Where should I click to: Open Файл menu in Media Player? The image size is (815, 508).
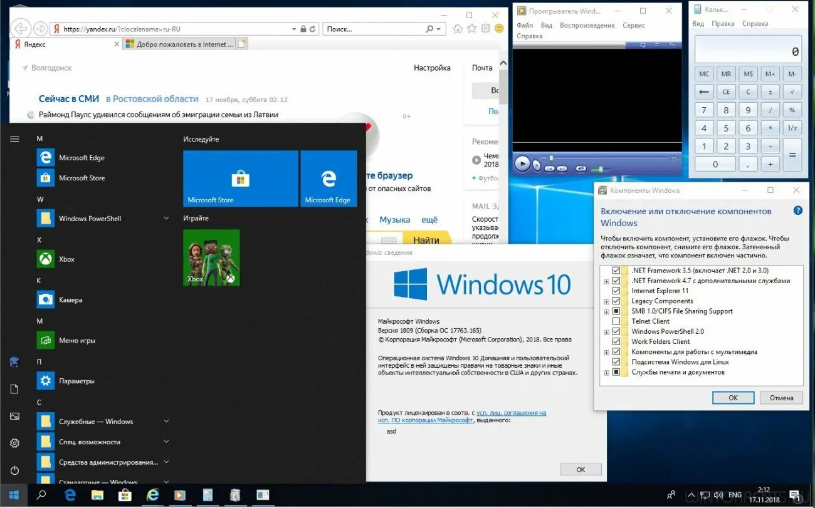click(525, 26)
